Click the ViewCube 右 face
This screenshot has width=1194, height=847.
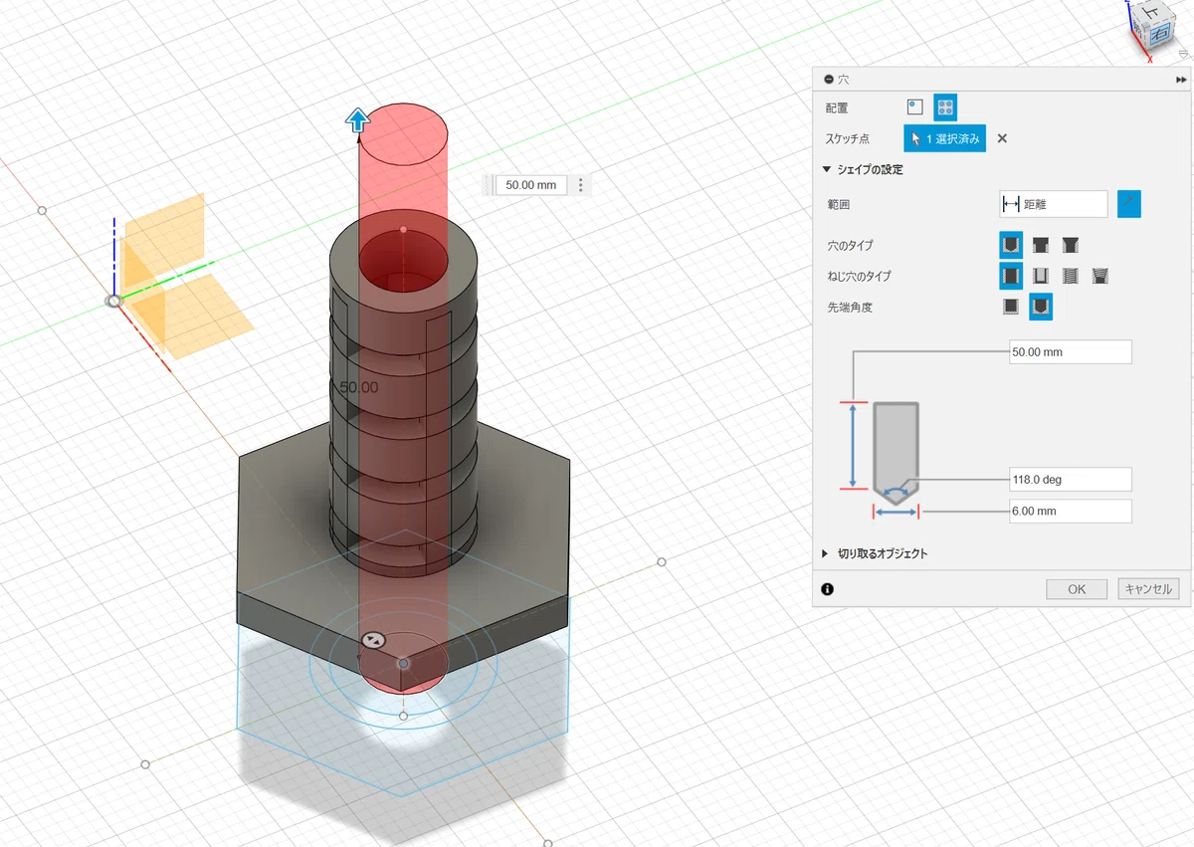(x=1161, y=33)
